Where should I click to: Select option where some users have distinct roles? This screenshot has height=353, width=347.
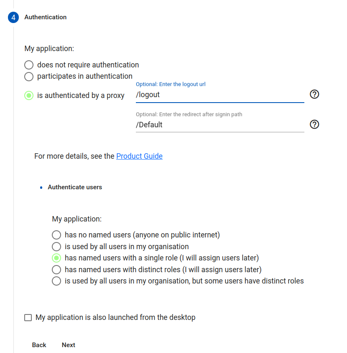(56, 281)
